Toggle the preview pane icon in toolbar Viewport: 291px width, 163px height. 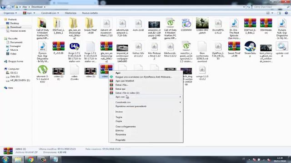pyautogui.click(x=279, y=13)
